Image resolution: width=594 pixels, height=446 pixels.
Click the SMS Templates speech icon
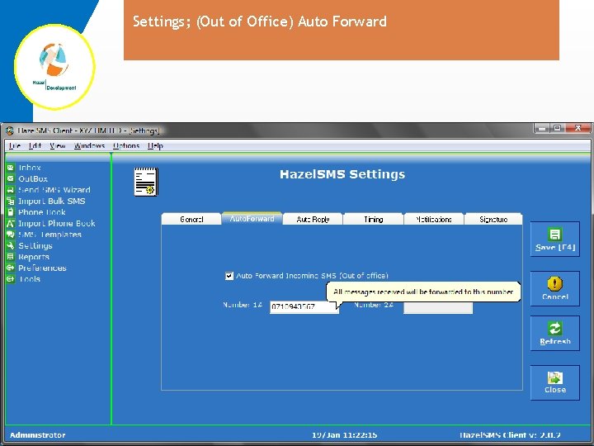click(x=10, y=235)
